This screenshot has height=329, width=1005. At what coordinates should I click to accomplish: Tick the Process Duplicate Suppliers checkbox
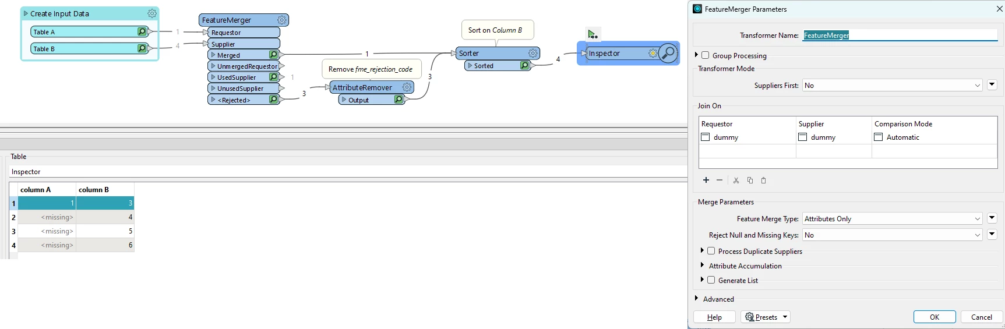[711, 251]
